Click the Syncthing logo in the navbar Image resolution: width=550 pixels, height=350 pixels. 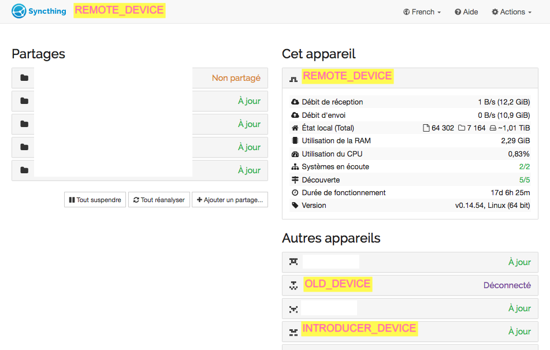(39, 11)
